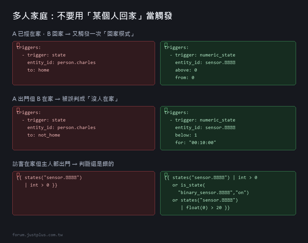This screenshot has height=243, width=308.
Task: Select the heading '訪客在家但主人都出門'
Action: (63, 164)
